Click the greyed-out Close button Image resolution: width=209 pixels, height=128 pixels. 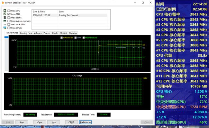[147, 122]
